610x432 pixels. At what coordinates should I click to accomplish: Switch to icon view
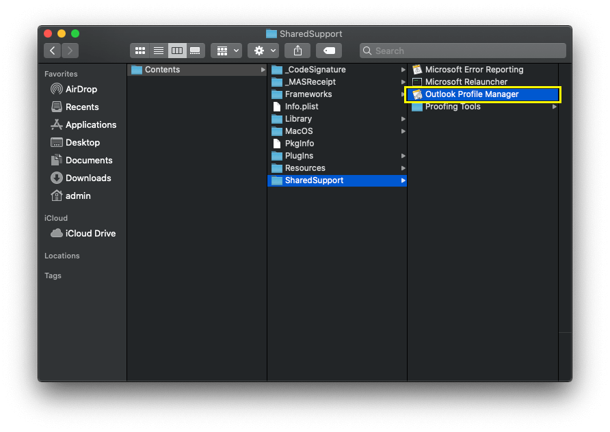[x=140, y=51]
